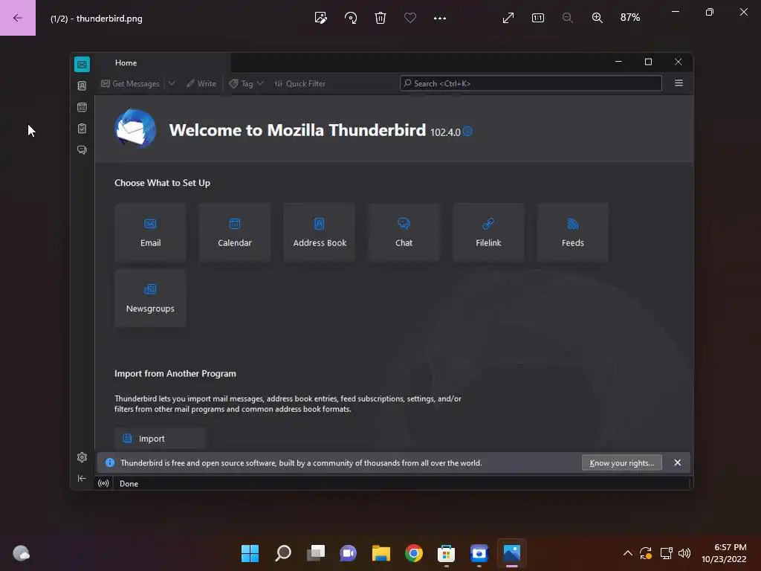This screenshot has height=571, width=761.
Task: Open Google Chrome from taskbar
Action: 414,553
